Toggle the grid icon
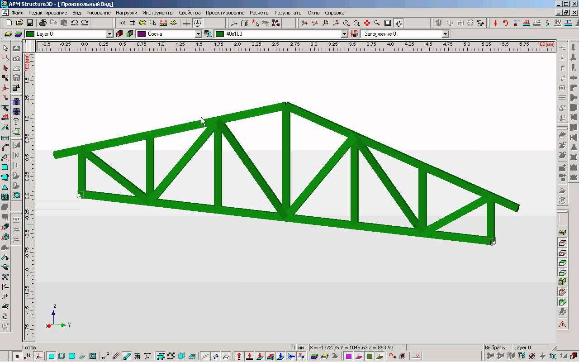 click(132, 23)
